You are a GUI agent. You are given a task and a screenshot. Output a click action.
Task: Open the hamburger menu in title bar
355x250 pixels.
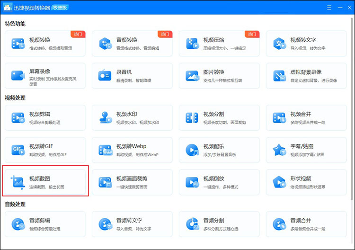point(329,8)
